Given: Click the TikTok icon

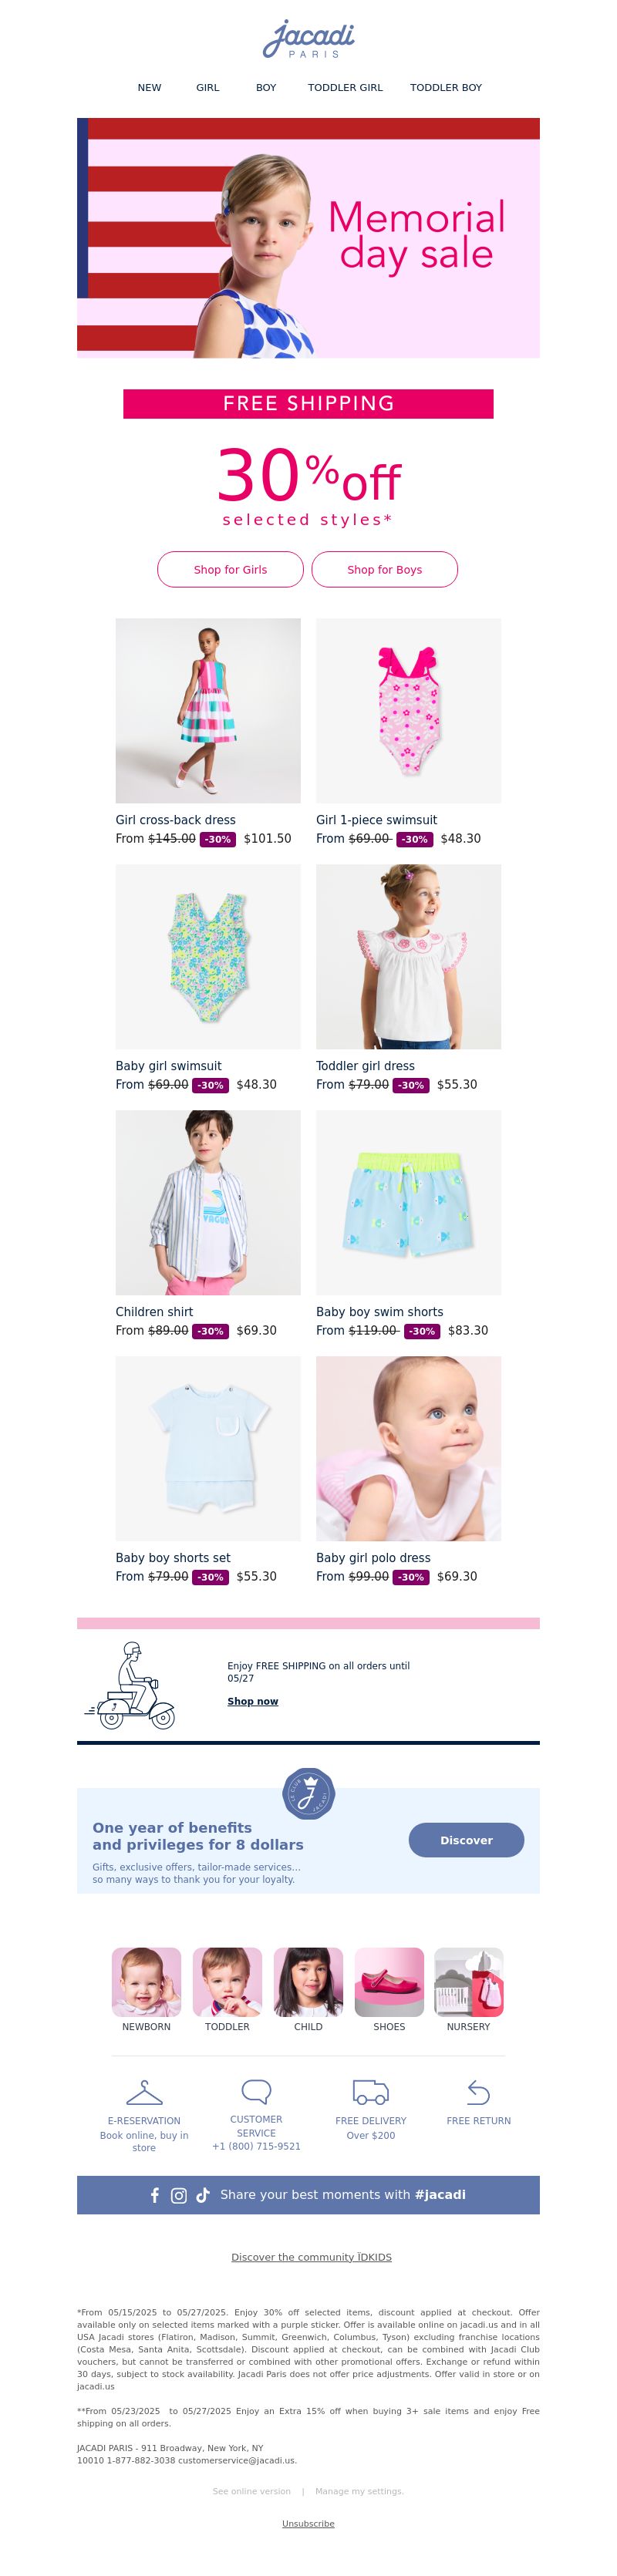Looking at the screenshot, I should pos(203,2194).
